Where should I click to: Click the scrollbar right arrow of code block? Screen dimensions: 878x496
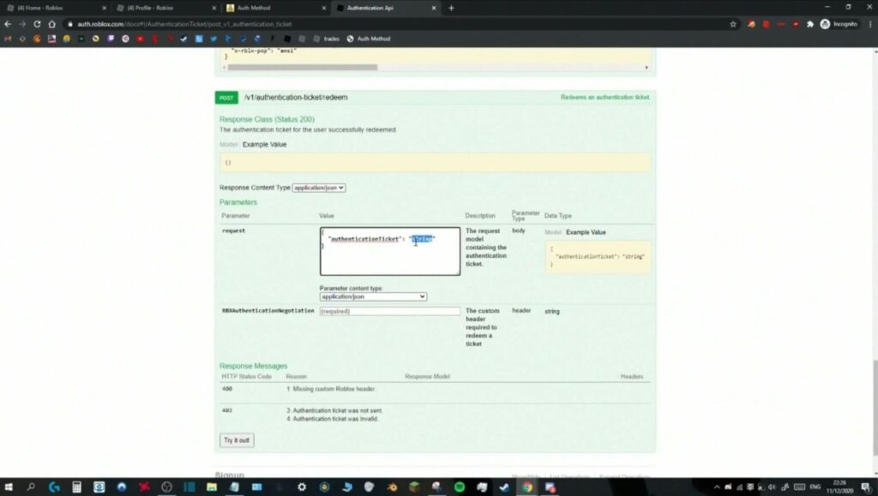click(x=646, y=67)
